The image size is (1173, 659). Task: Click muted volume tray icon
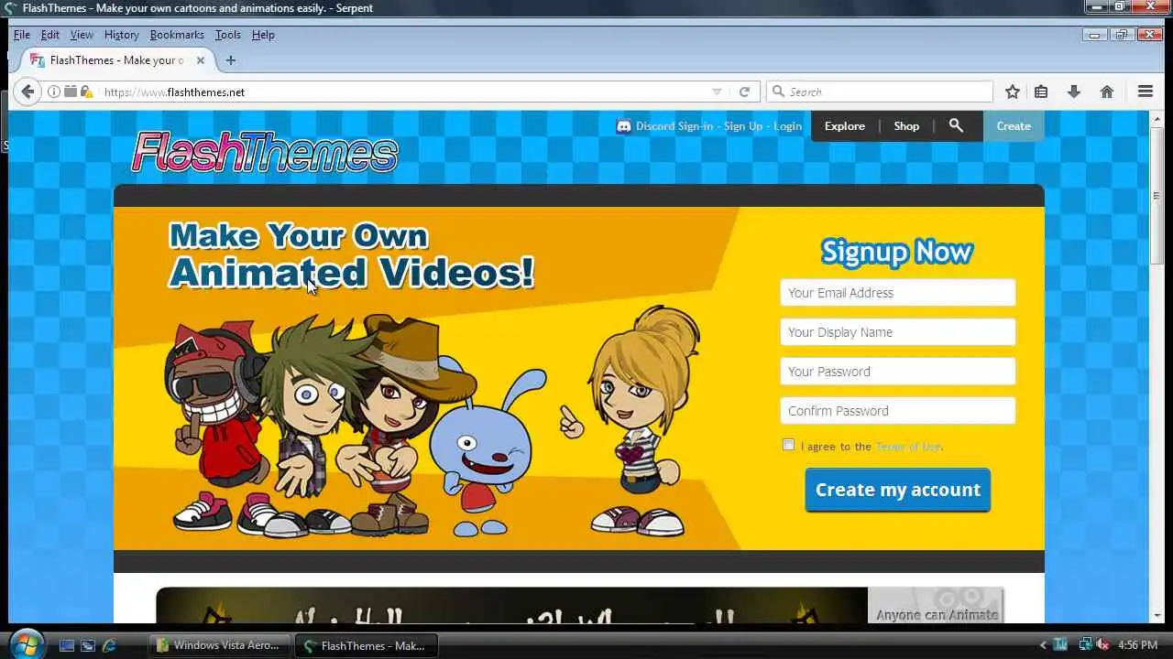(x=1102, y=645)
